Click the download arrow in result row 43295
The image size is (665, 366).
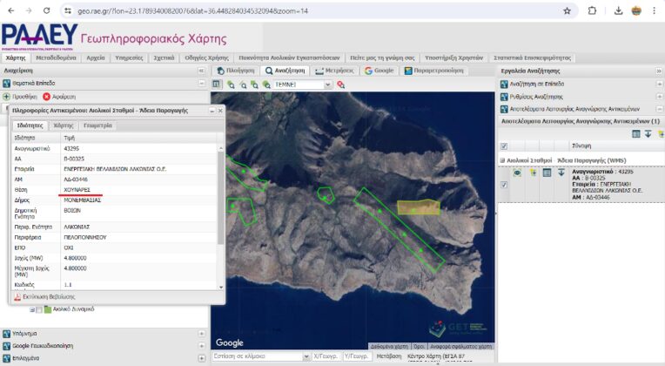click(561, 173)
